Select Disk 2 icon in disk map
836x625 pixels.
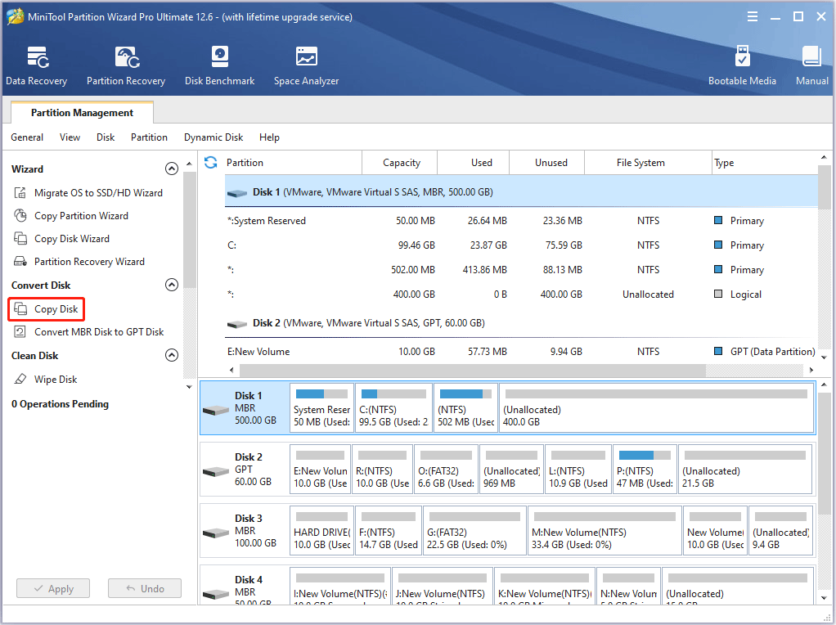click(x=216, y=471)
